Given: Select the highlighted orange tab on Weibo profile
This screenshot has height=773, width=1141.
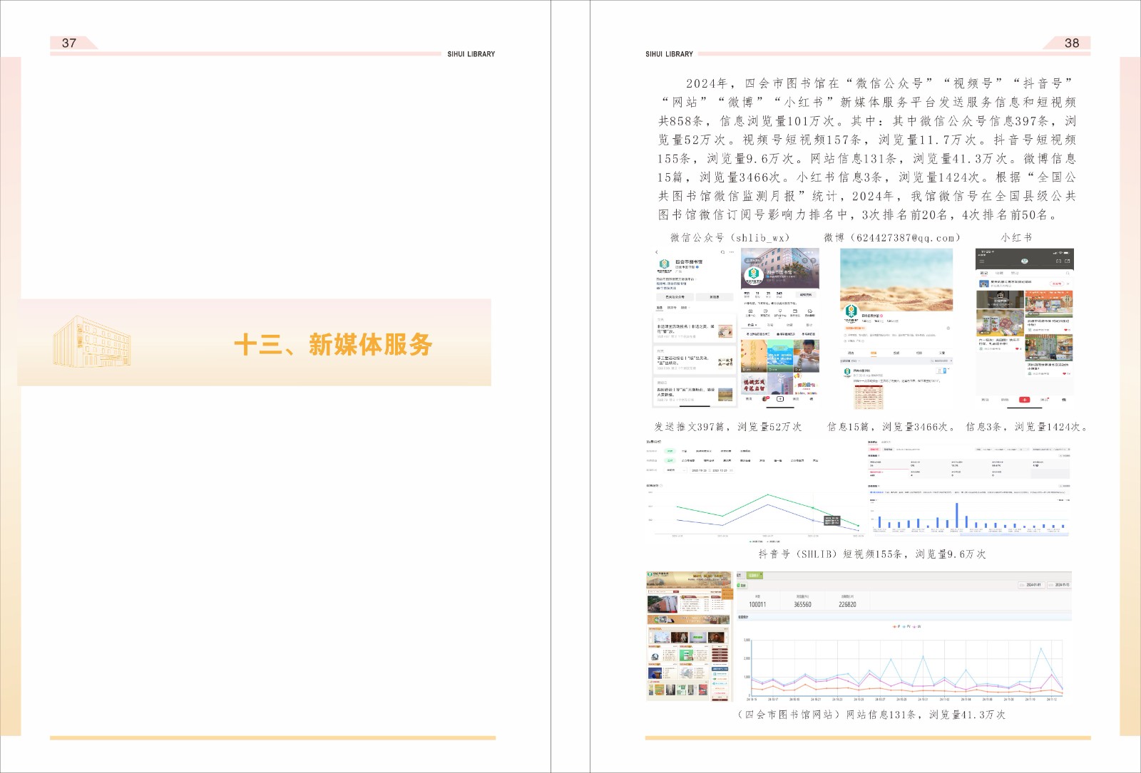Looking at the screenshot, I should pyautogui.click(x=873, y=353).
